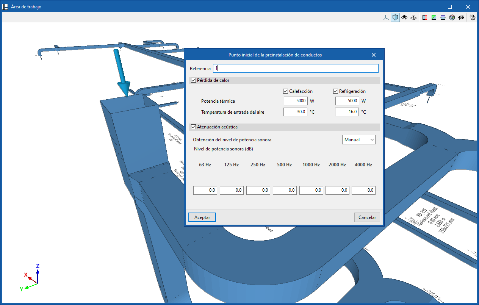Close the Punto inicial dialog

373,55
